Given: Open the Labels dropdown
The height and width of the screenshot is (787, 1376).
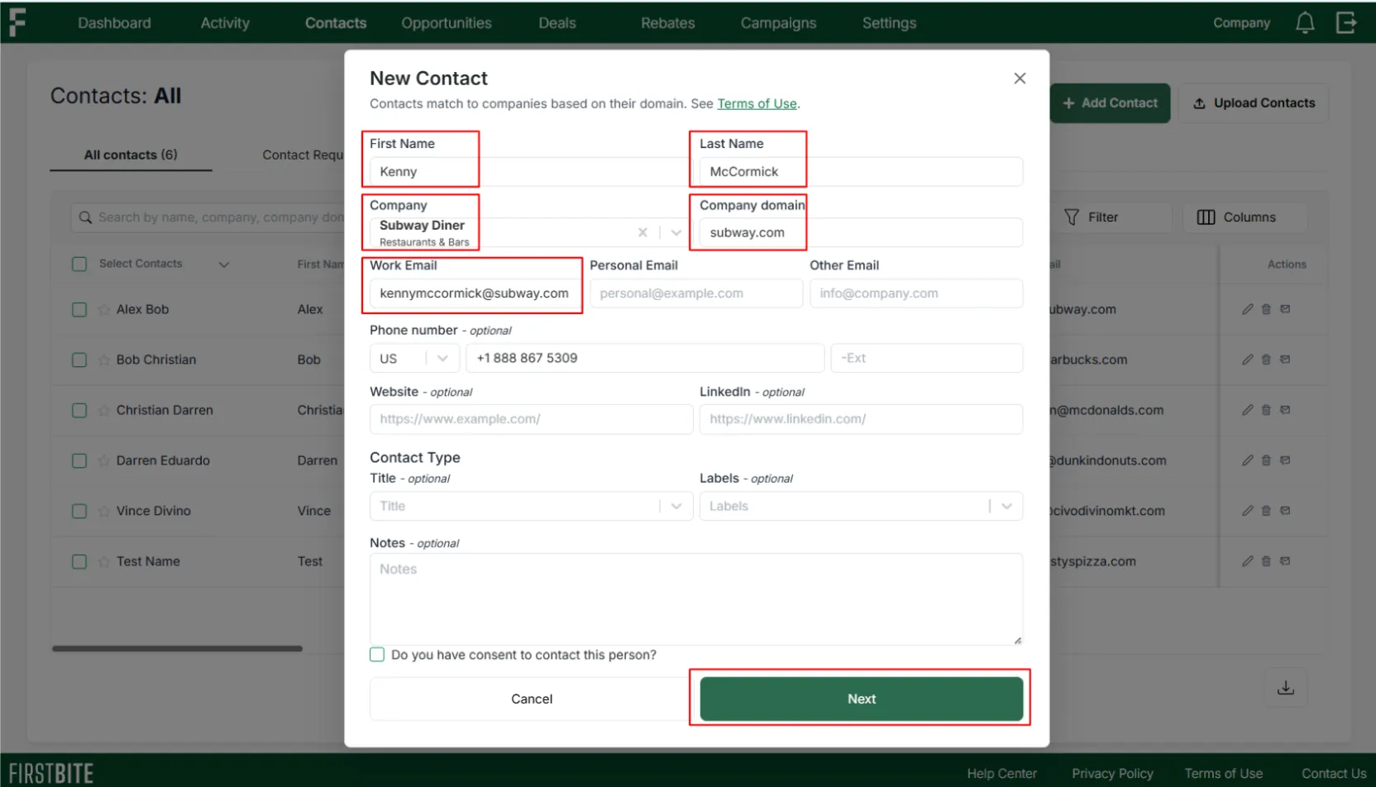Looking at the screenshot, I should 861,506.
